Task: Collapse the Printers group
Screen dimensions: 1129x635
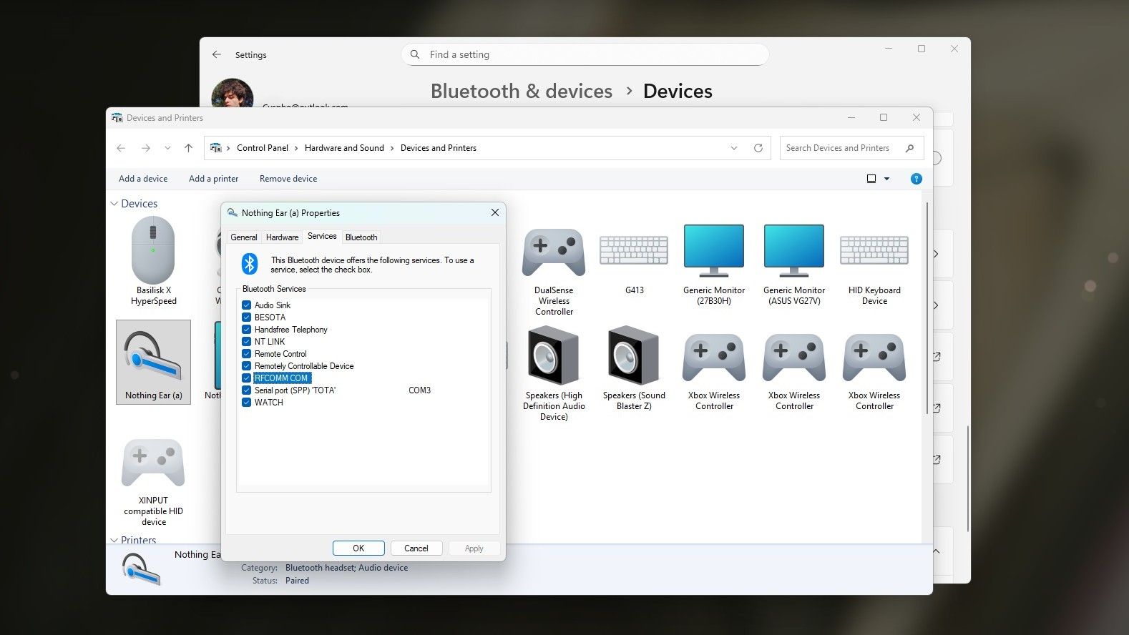Action: (x=114, y=540)
